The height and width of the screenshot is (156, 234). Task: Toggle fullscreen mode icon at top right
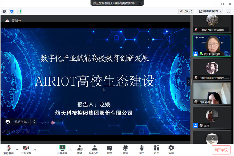pyautogui.click(x=229, y=11)
